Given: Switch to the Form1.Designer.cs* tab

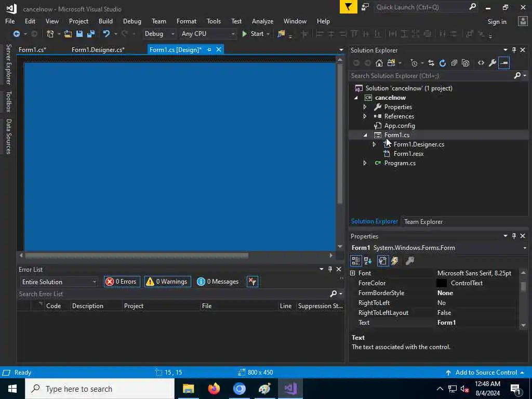Looking at the screenshot, I should tap(98, 50).
